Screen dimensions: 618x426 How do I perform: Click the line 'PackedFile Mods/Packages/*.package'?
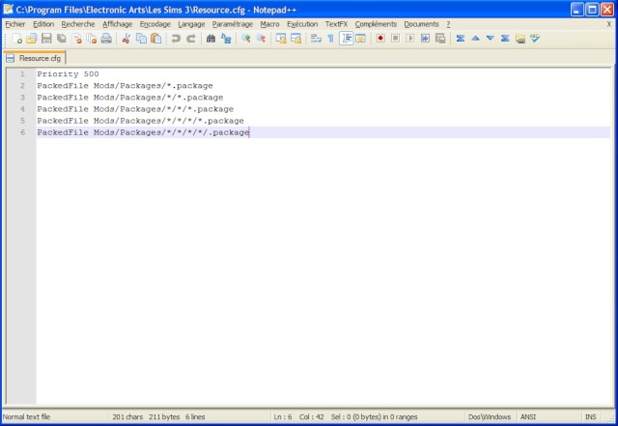(x=125, y=86)
